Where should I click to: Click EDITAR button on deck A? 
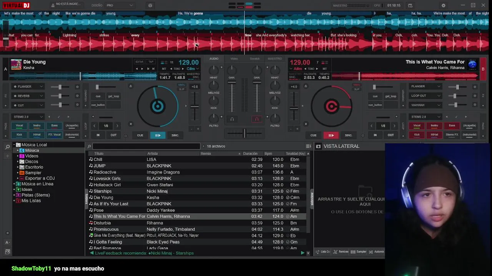(139, 62)
